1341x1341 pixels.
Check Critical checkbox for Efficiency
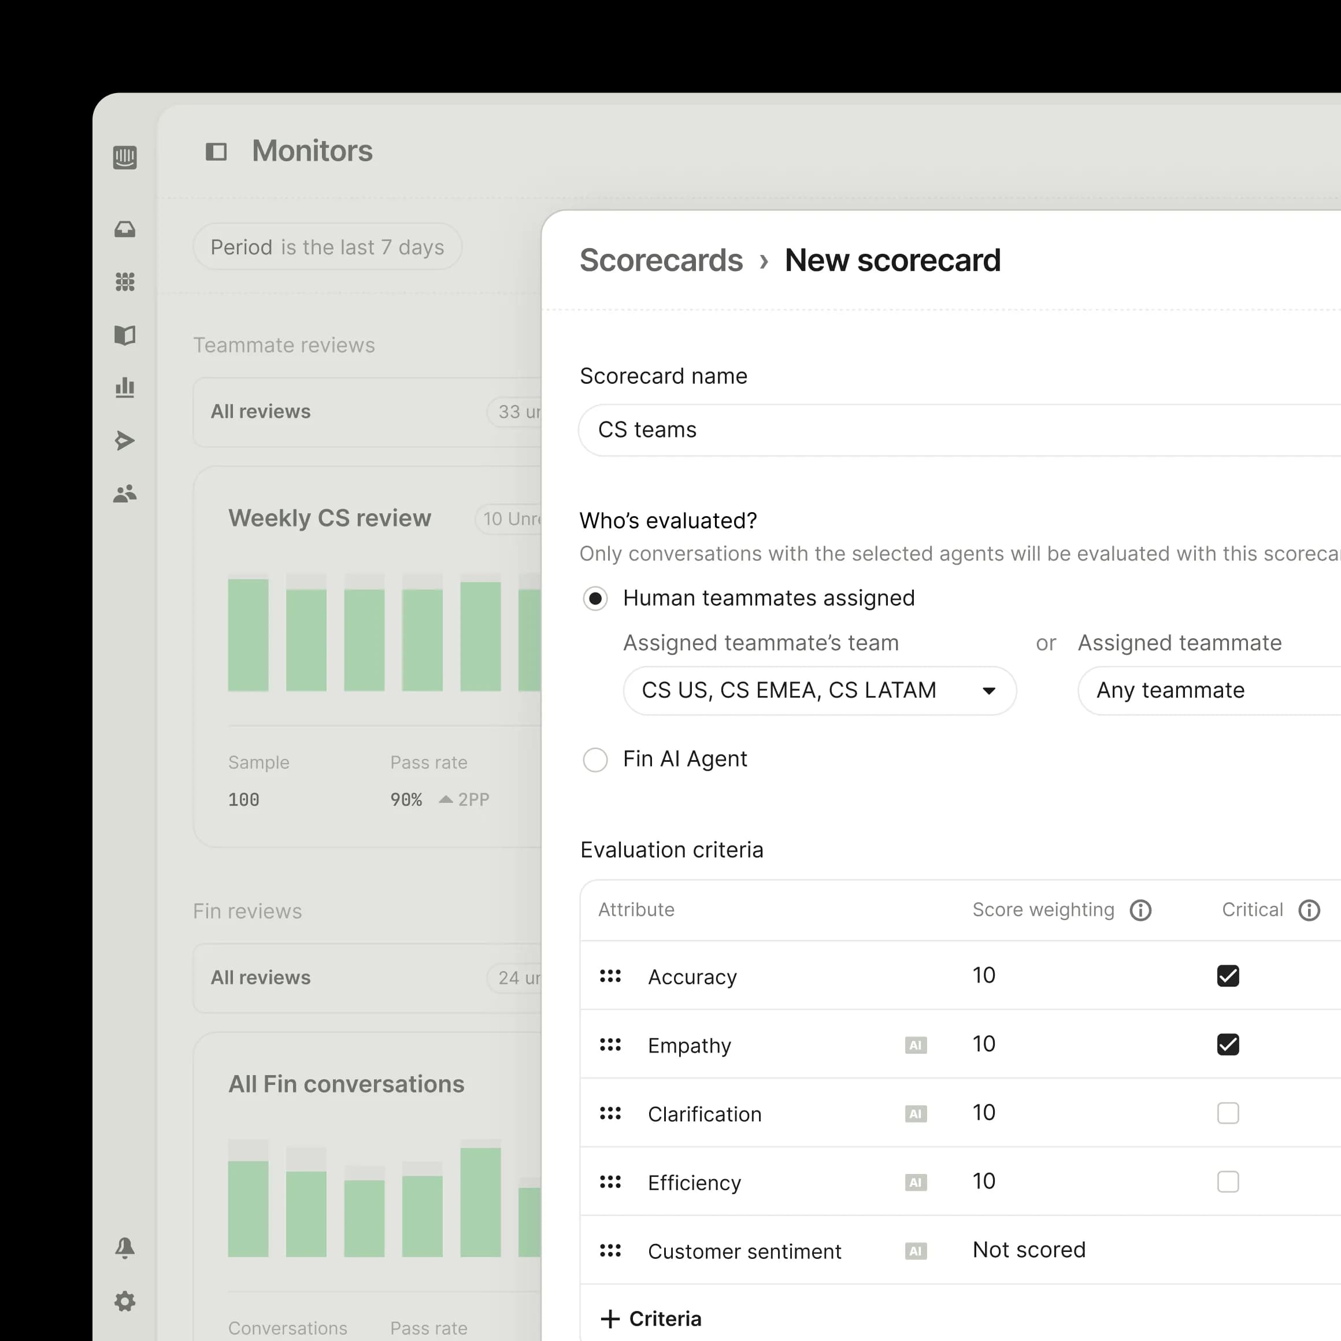tap(1228, 1181)
